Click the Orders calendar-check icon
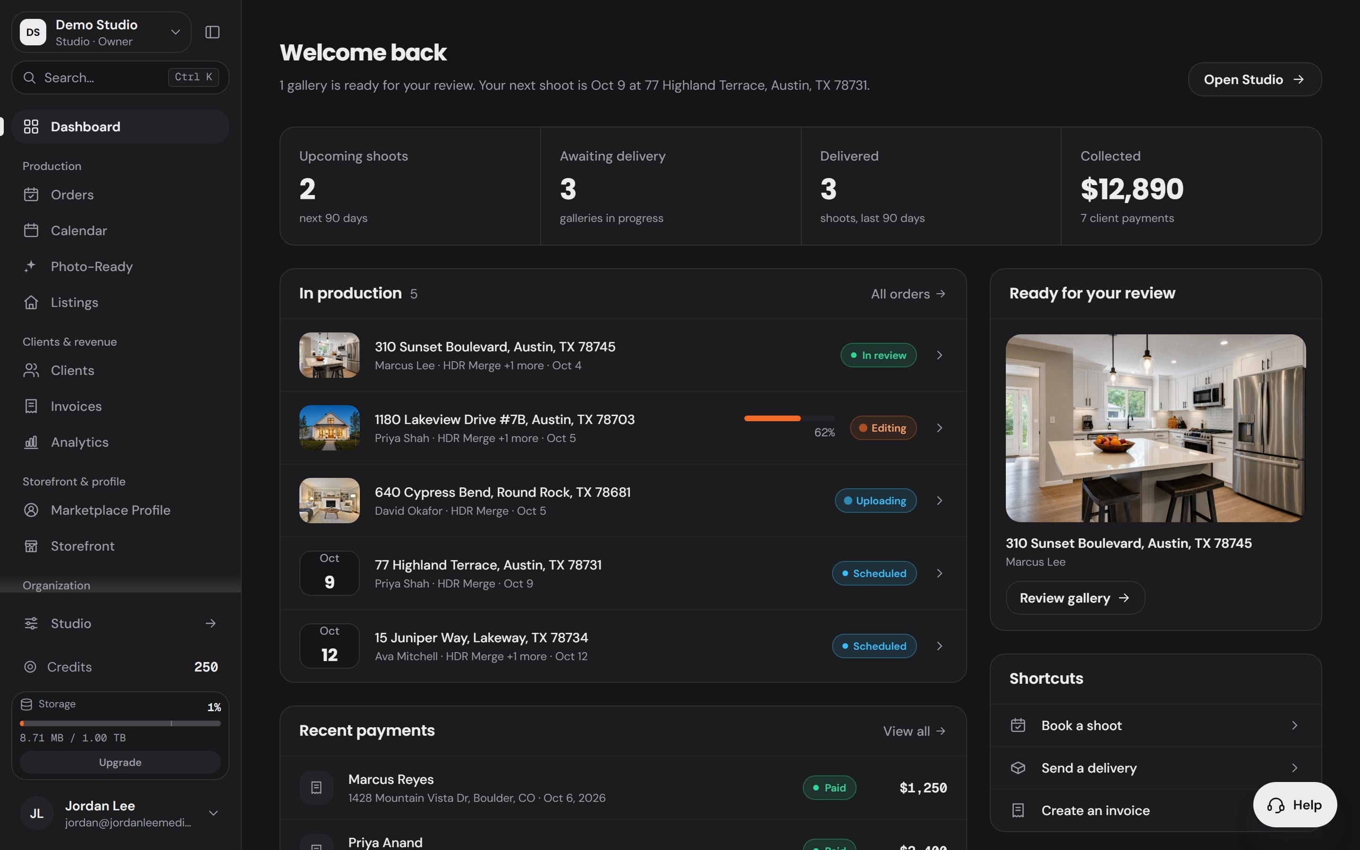This screenshot has height=850, width=1360. coord(31,195)
